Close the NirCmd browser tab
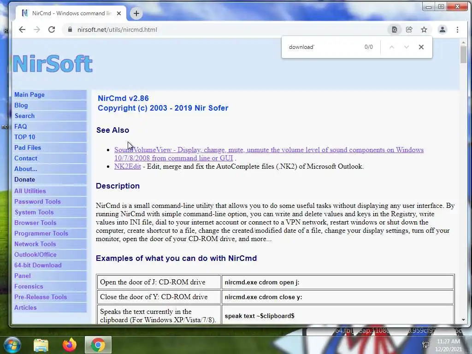 click(119, 13)
